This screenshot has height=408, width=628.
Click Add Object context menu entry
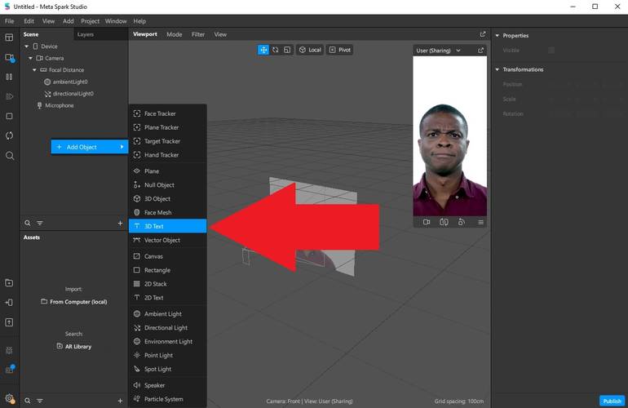tap(90, 147)
